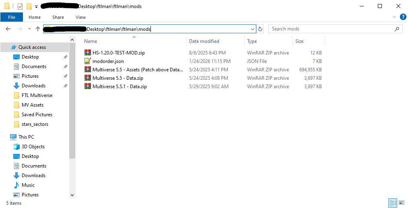Open stars_sectors folder in sidebar
Viewport: 408px width, 208px height.
point(31,124)
